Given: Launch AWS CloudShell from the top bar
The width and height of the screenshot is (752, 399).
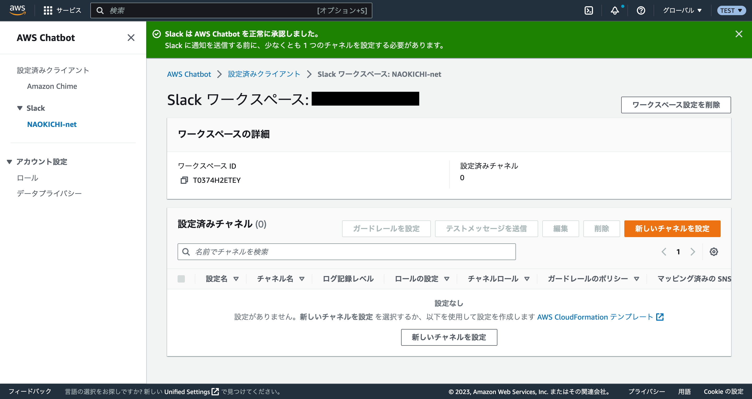Looking at the screenshot, I should (589, 10).
